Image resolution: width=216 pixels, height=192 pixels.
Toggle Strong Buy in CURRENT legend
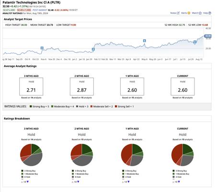(180, 171)
